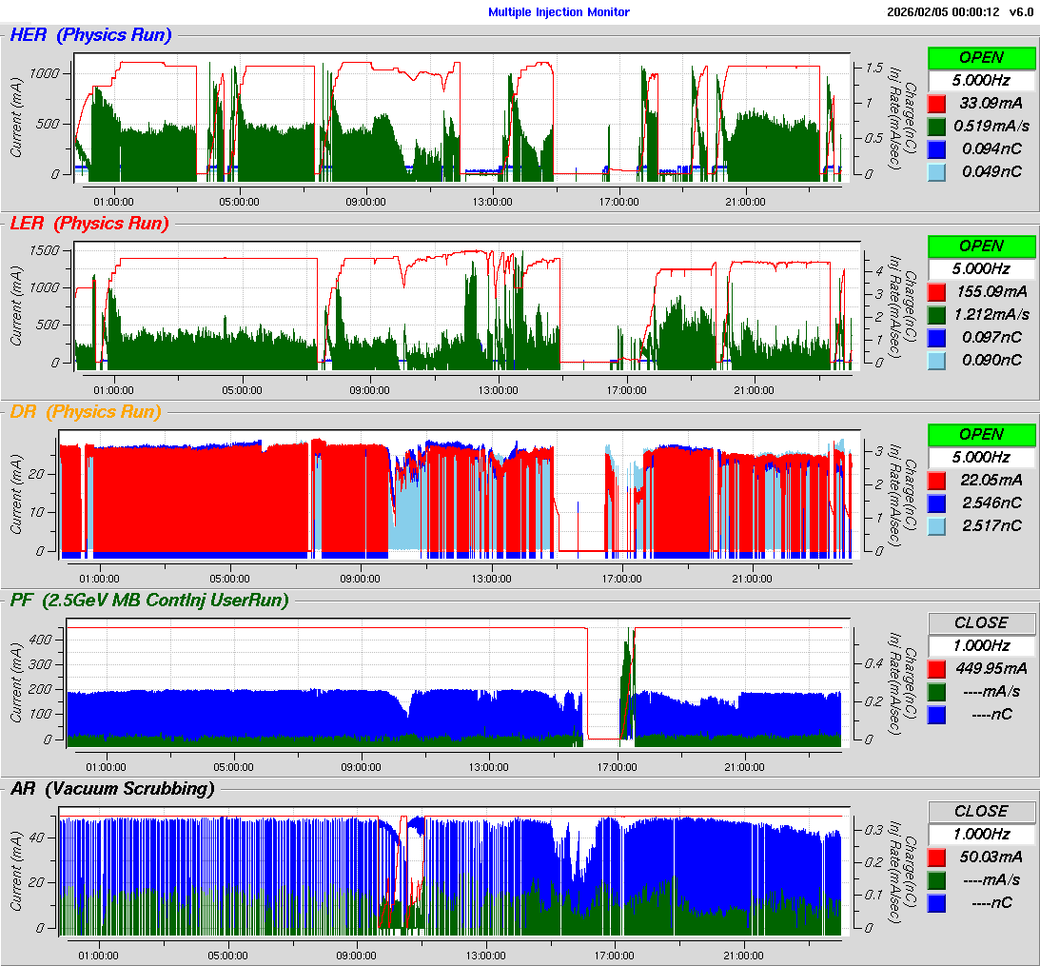Select the red swatch beside 50.03mA in AR
Viewport: 1040px width, 966px height.
tap(936, 857)
